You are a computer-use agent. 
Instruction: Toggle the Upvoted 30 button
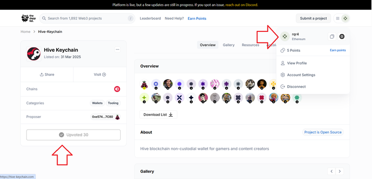pyautogui.click(x=73, y=135)
